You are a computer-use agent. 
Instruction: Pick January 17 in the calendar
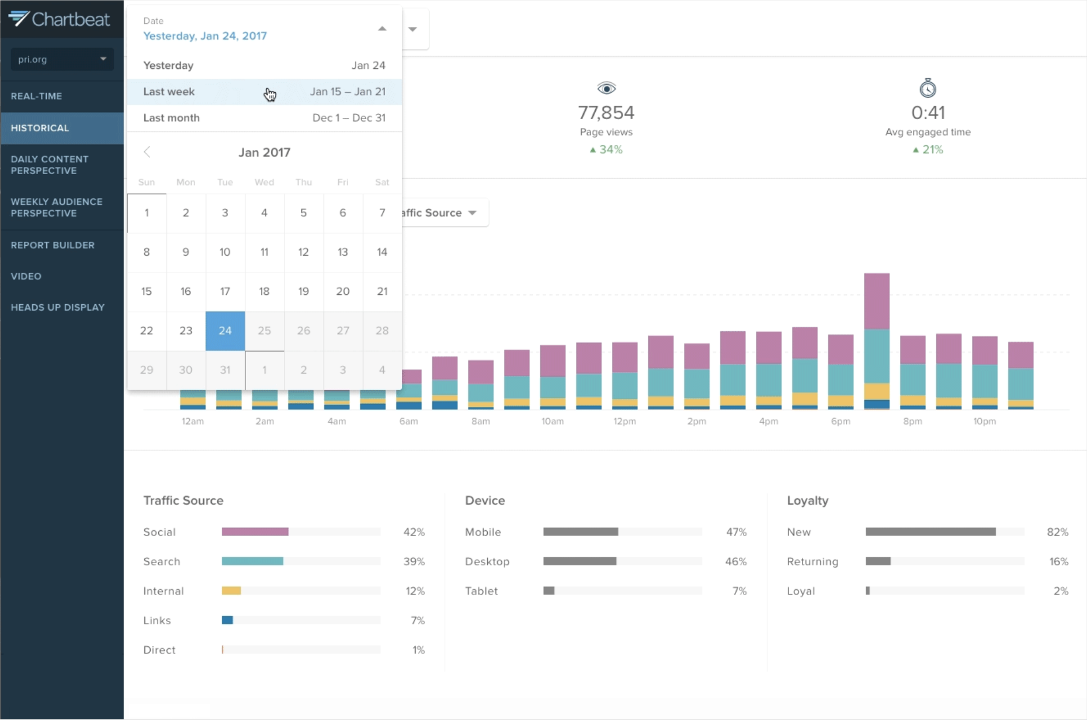[x=225, y=291]
